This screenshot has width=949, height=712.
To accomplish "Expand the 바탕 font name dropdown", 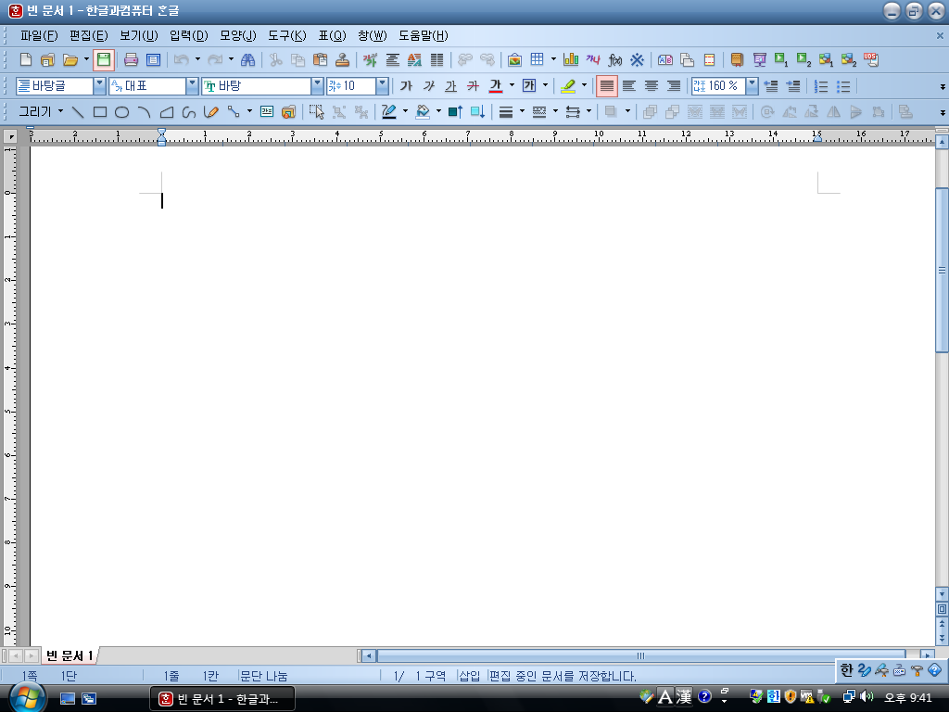I will pyautogui.click(x=317, y=86).
